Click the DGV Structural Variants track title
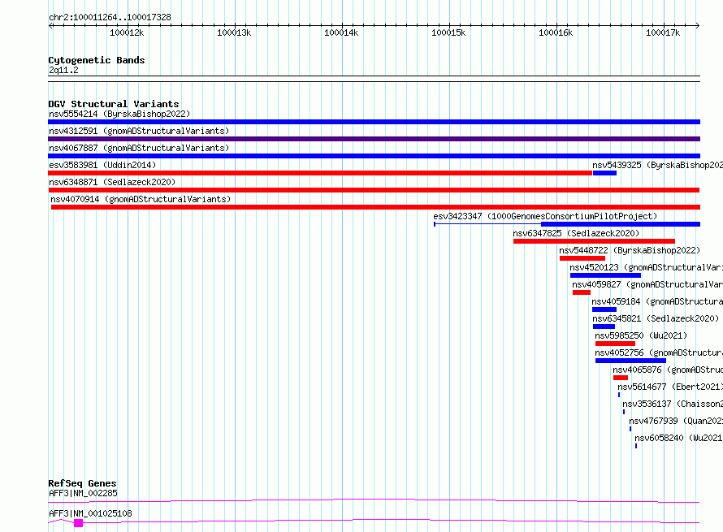723x532 pixels. click(x=114, y=104)
